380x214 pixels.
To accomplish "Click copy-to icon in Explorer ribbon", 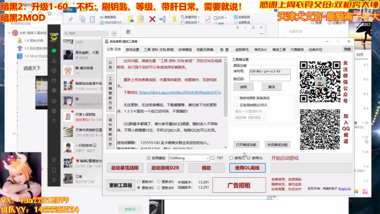I will pyautogui.click(x=141, y=19).
